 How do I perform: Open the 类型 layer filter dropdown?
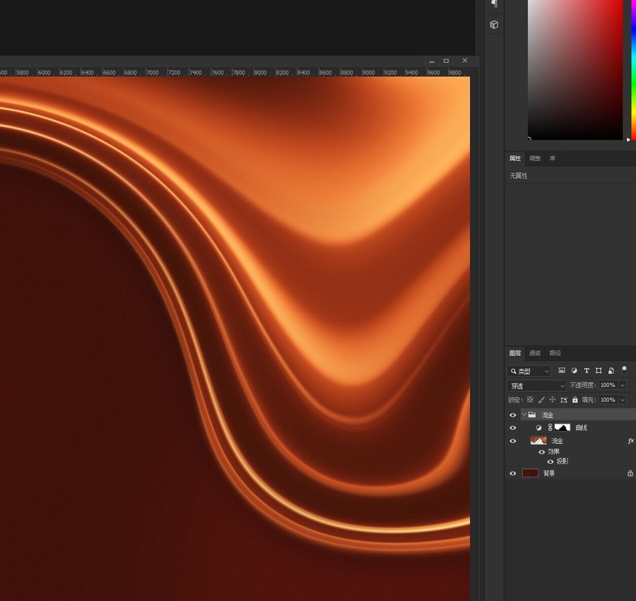(x=529, y=371)
